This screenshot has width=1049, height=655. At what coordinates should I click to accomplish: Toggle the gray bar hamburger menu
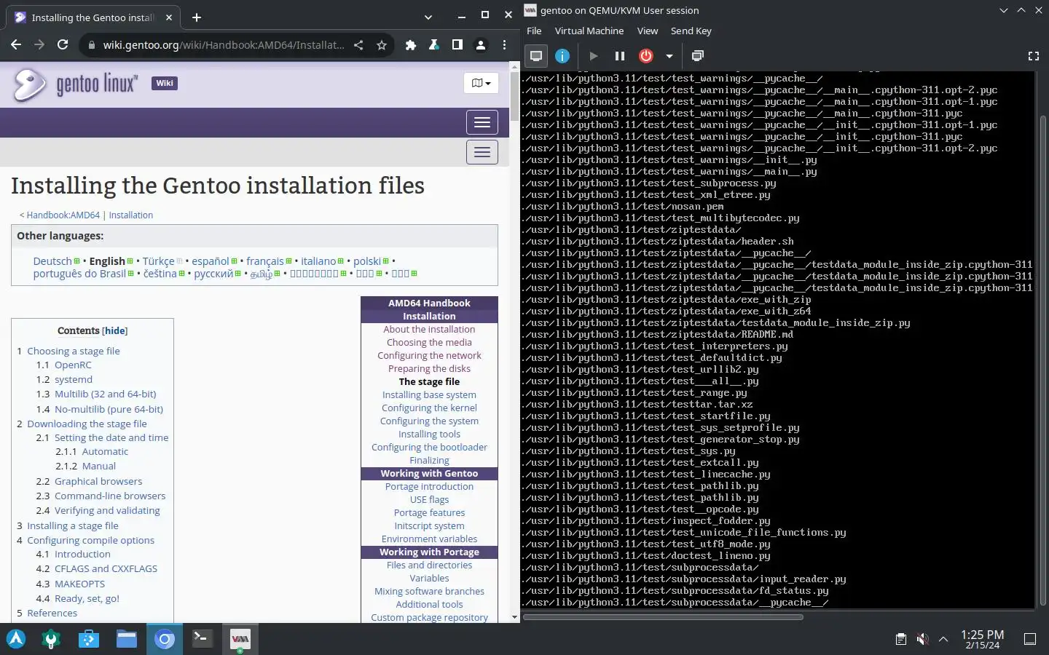pos(482,152)
